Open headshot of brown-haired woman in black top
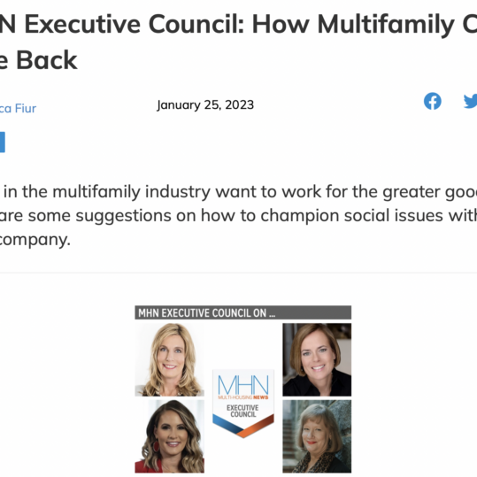Image resolution: width=477 pixels, height=477 pixels. (x=317, y=359)
